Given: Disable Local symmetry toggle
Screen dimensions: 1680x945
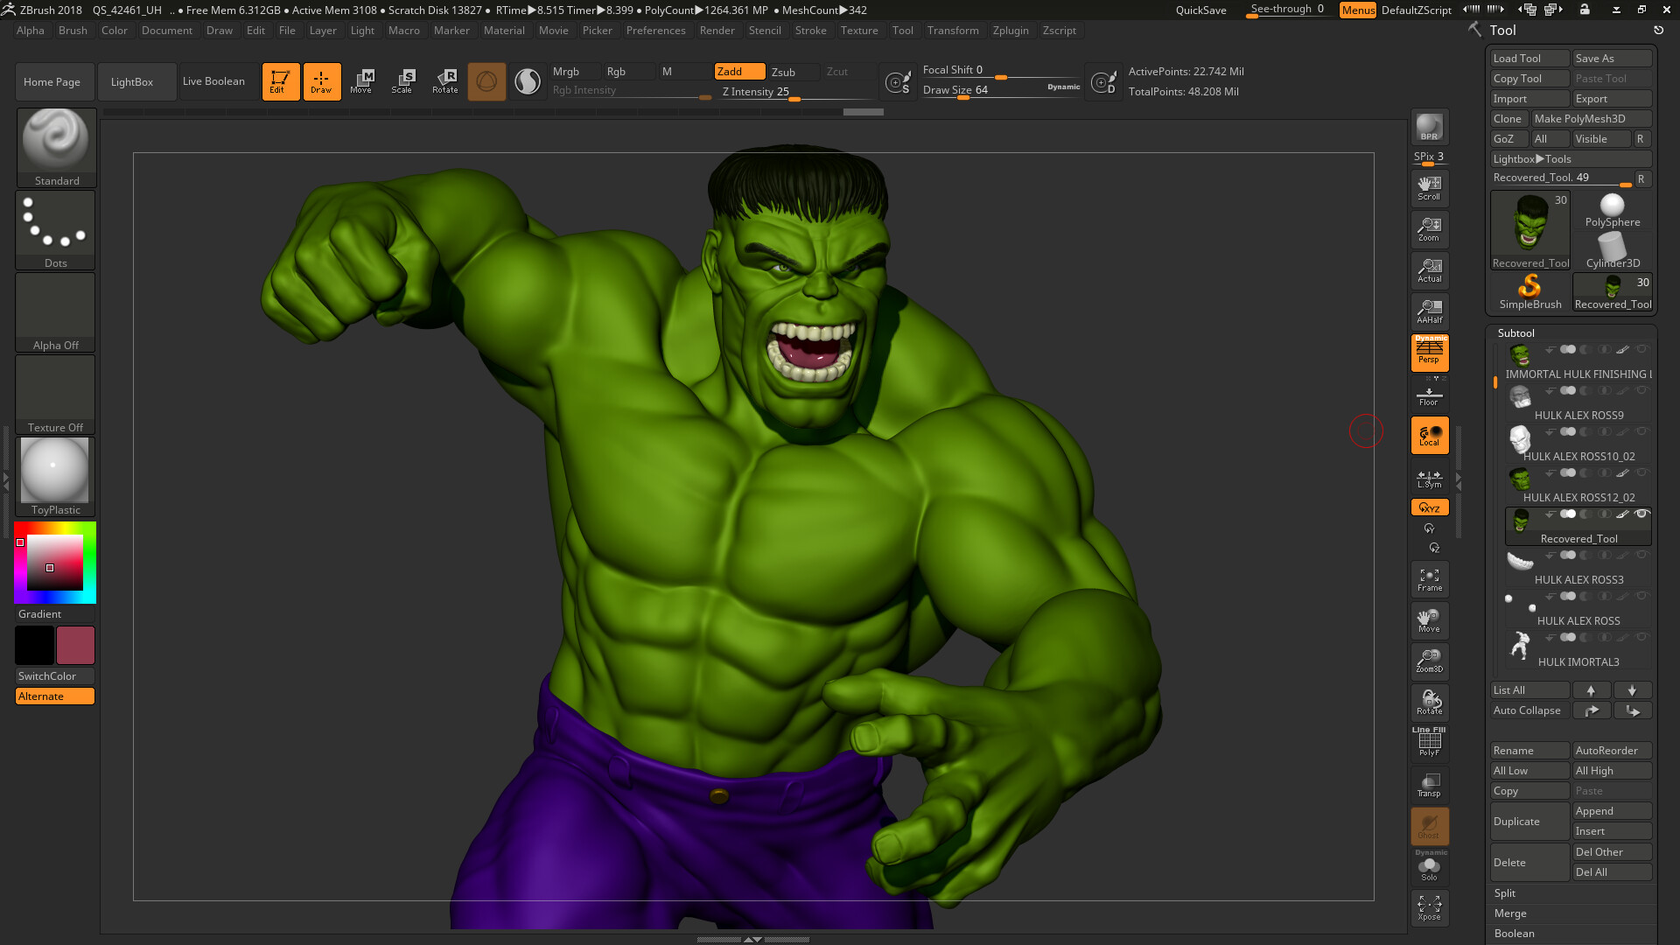Looking at the screenshot, I should 1429,477.
